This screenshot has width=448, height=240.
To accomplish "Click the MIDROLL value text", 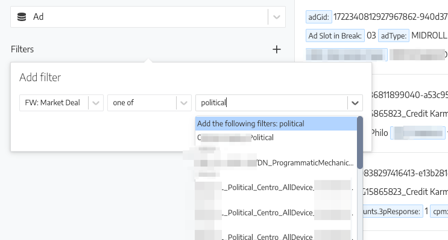I will (x=429, y=35).
